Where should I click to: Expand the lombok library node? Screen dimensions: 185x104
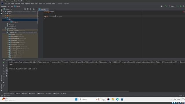pyautogui.click(x=5, y=30)
